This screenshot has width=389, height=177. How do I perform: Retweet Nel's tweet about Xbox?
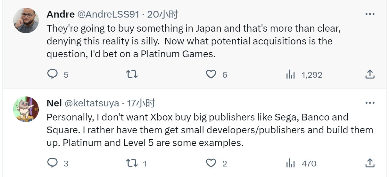pos(132,163)
